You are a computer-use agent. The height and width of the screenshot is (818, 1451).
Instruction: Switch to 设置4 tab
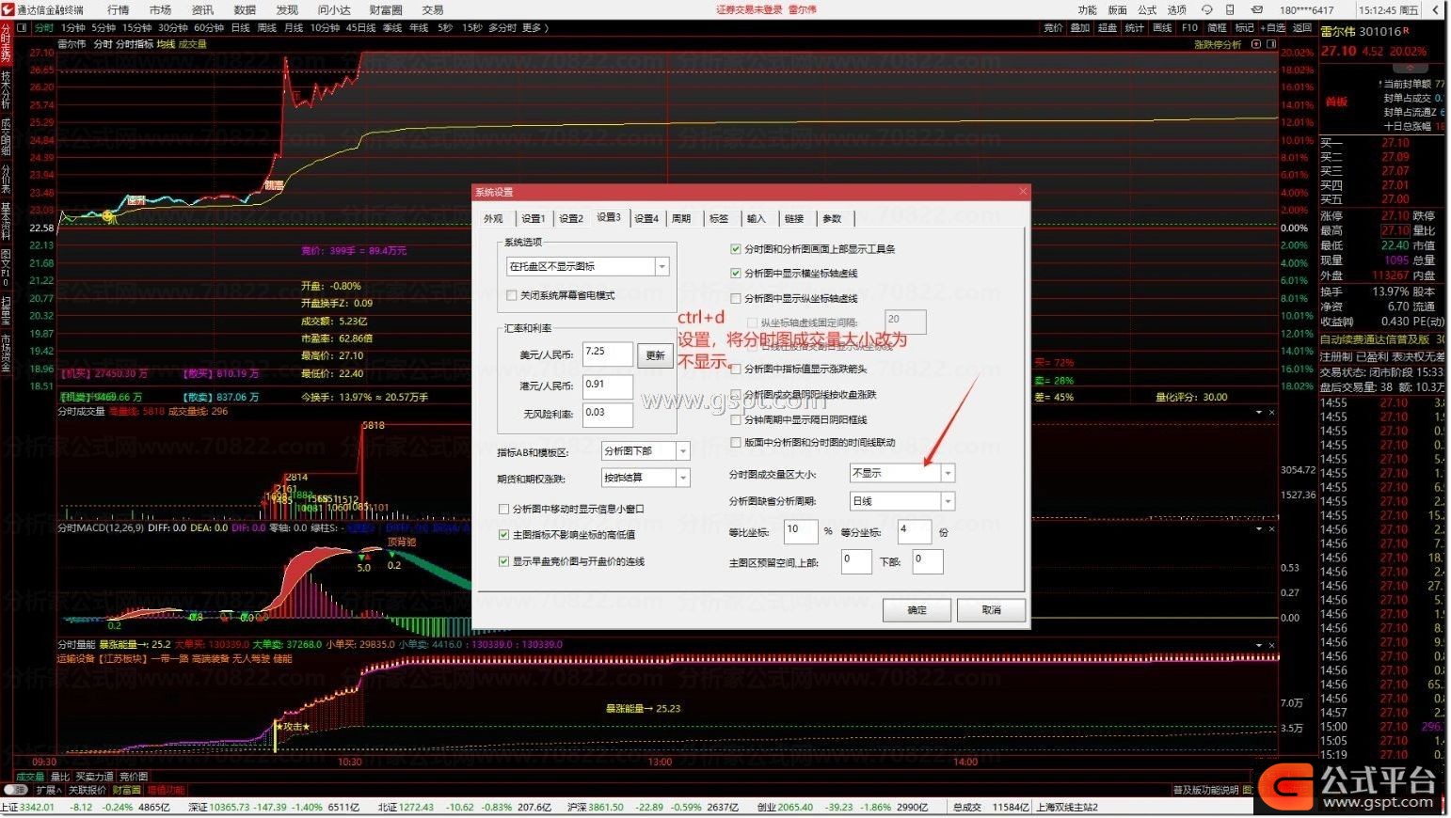(646, 218)
